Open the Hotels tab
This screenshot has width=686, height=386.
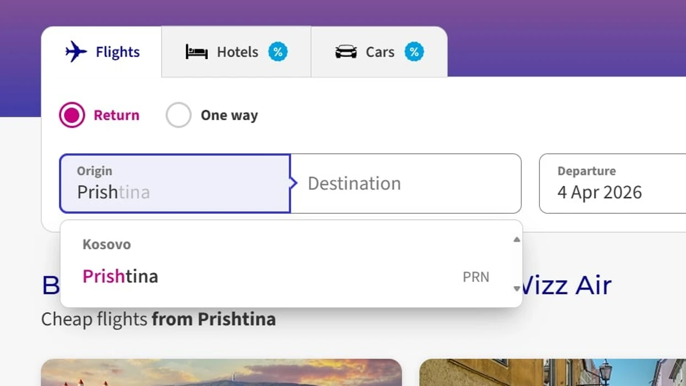point(237,52)
